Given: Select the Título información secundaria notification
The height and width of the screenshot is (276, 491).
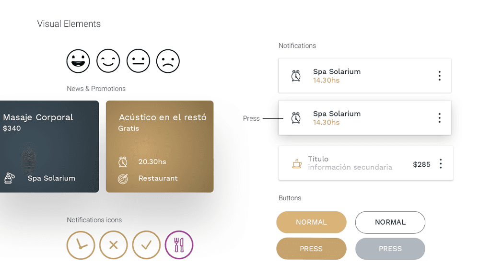Looking at the screenshot, I should tap(366, 163).
